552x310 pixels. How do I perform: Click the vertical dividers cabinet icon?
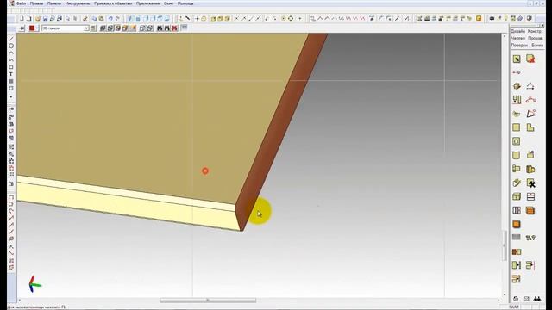517,210
